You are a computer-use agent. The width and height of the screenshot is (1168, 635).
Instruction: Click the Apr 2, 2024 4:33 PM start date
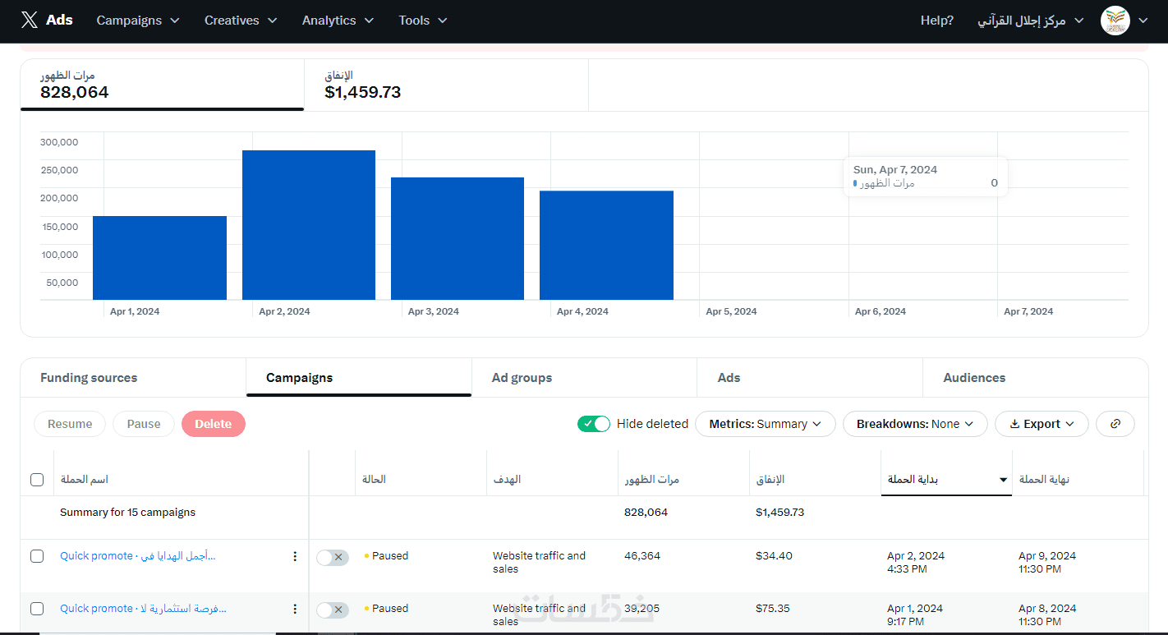[916, 563]
